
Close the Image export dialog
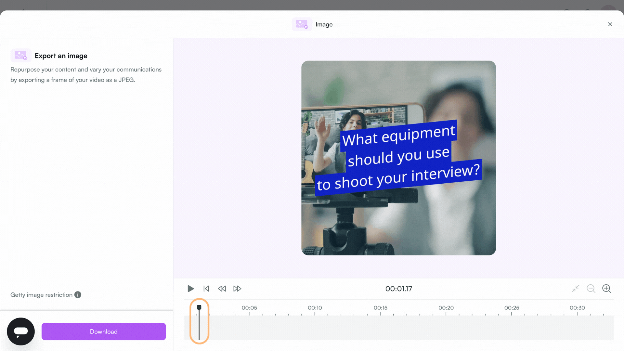(x=610, y=24)
